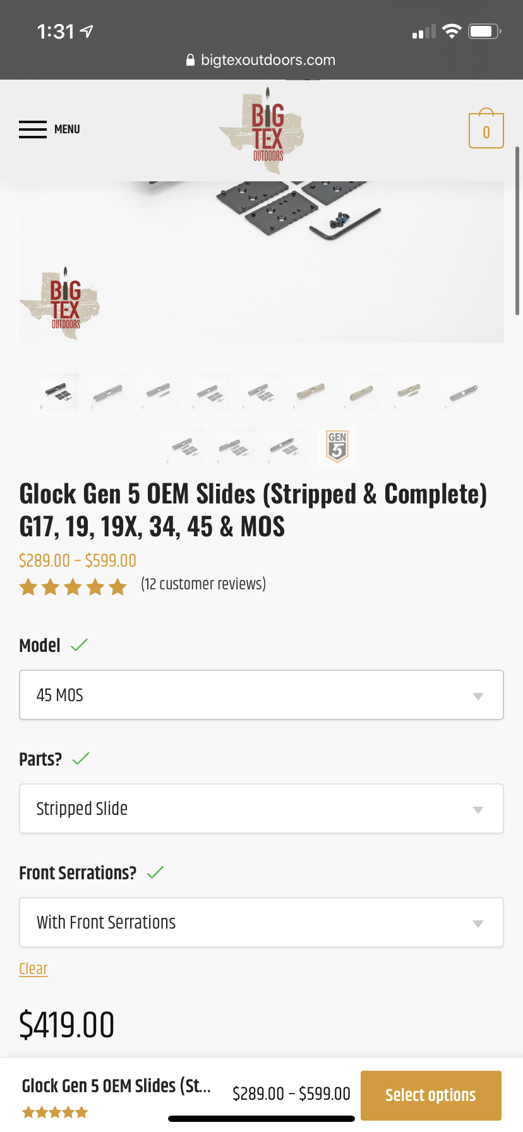Screen dimensions: 523x1132
Task: Select the first black slide thumbnail
Action: [59, 392]
